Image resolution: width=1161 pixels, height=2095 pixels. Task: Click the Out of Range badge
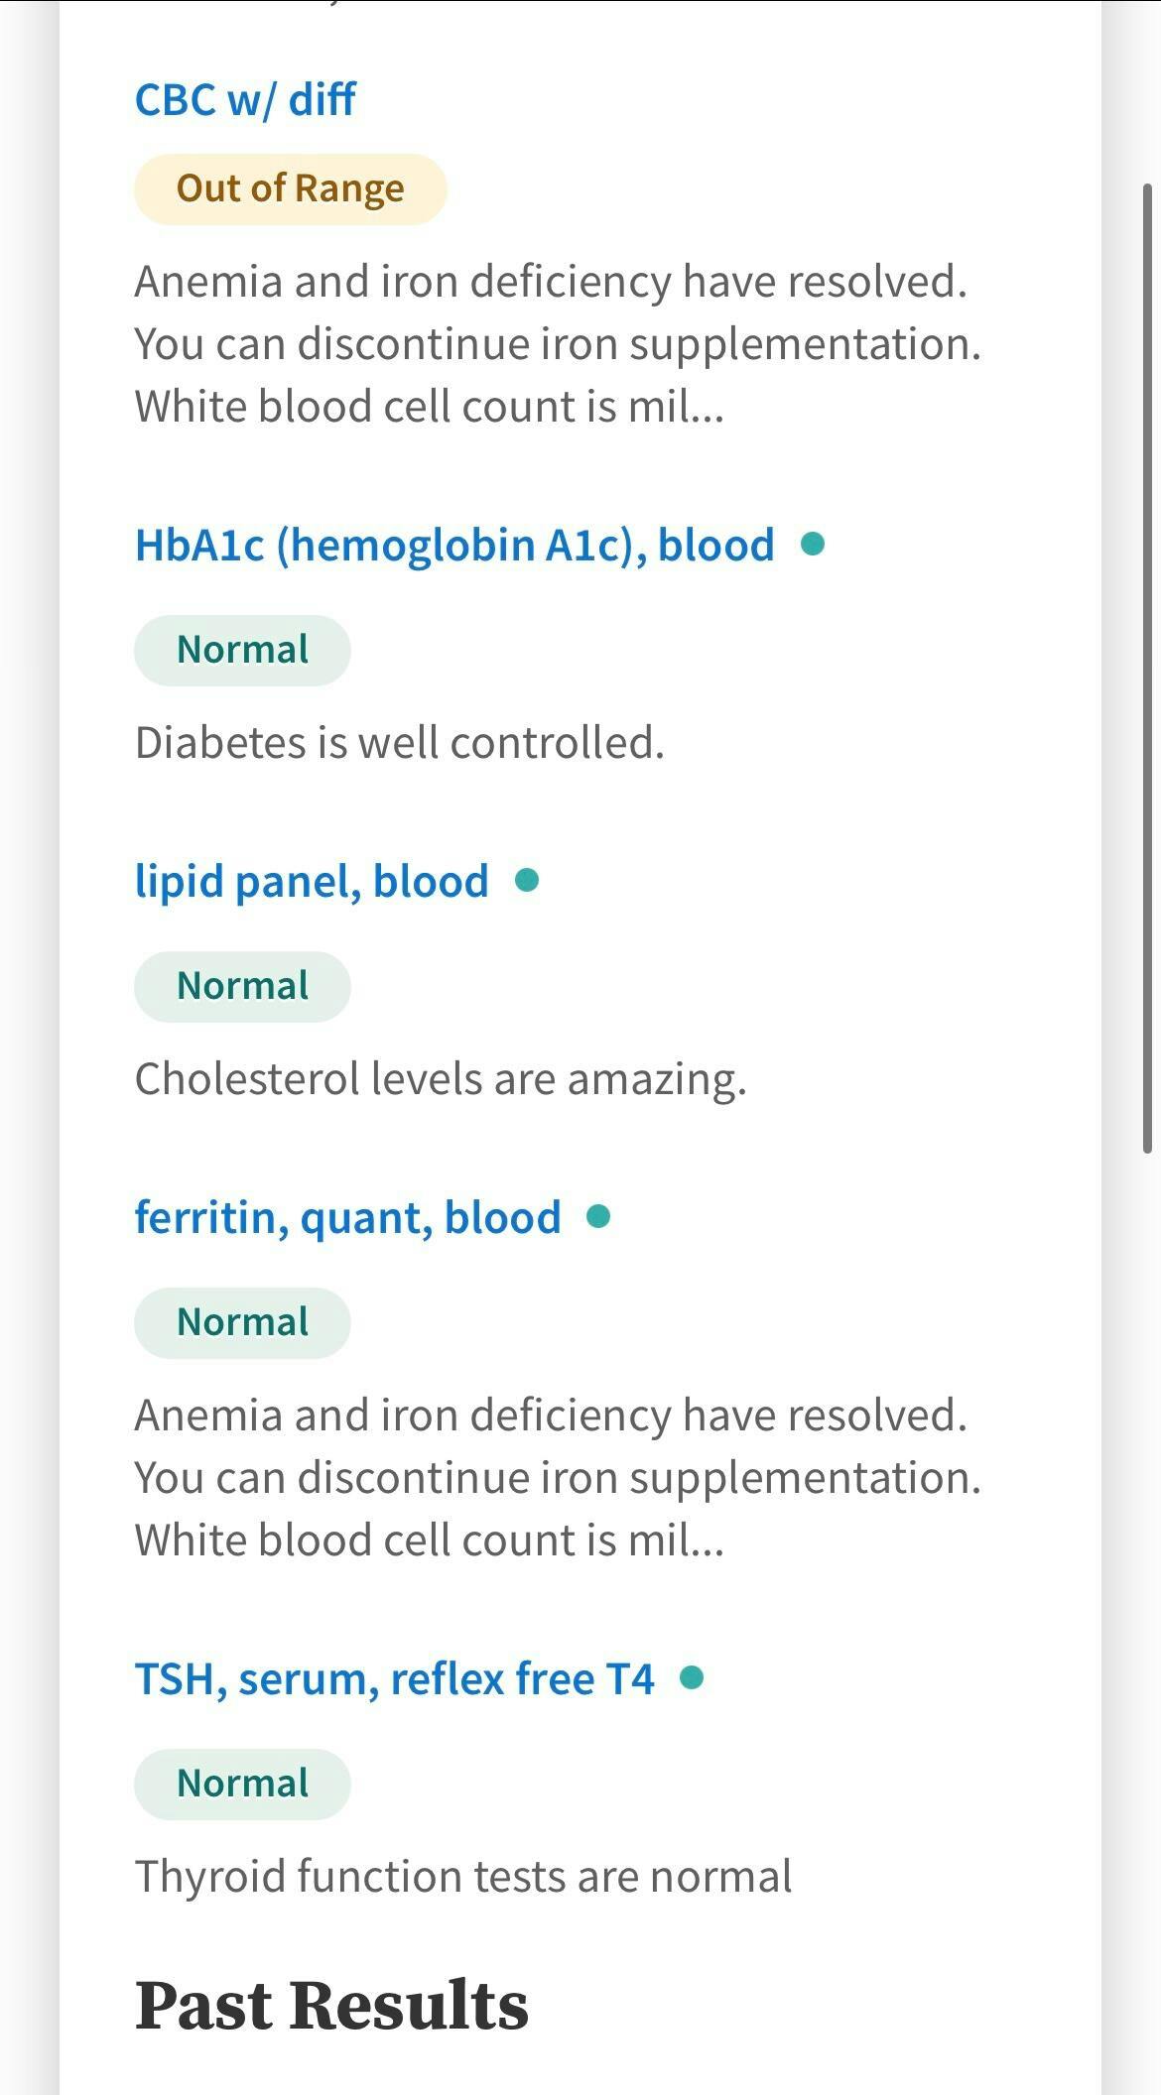point(290,188)
